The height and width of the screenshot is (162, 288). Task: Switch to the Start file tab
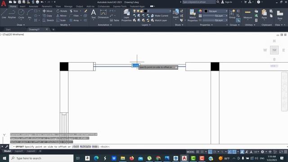tap(8, 29)
